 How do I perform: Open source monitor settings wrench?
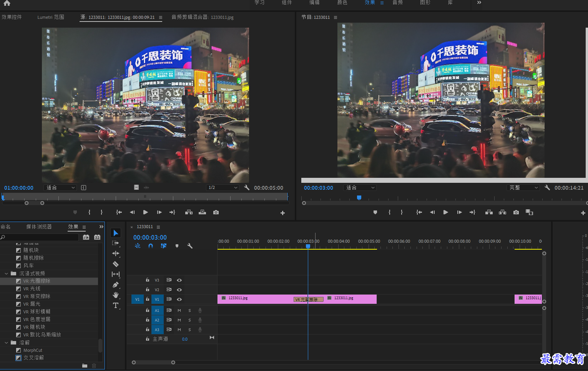point(247,187)
